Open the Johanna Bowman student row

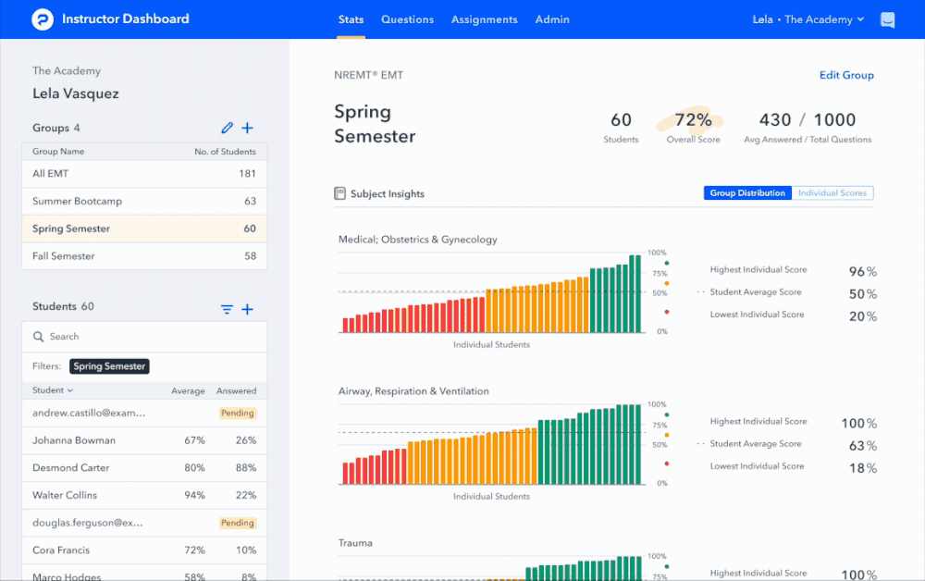[144, 440]
